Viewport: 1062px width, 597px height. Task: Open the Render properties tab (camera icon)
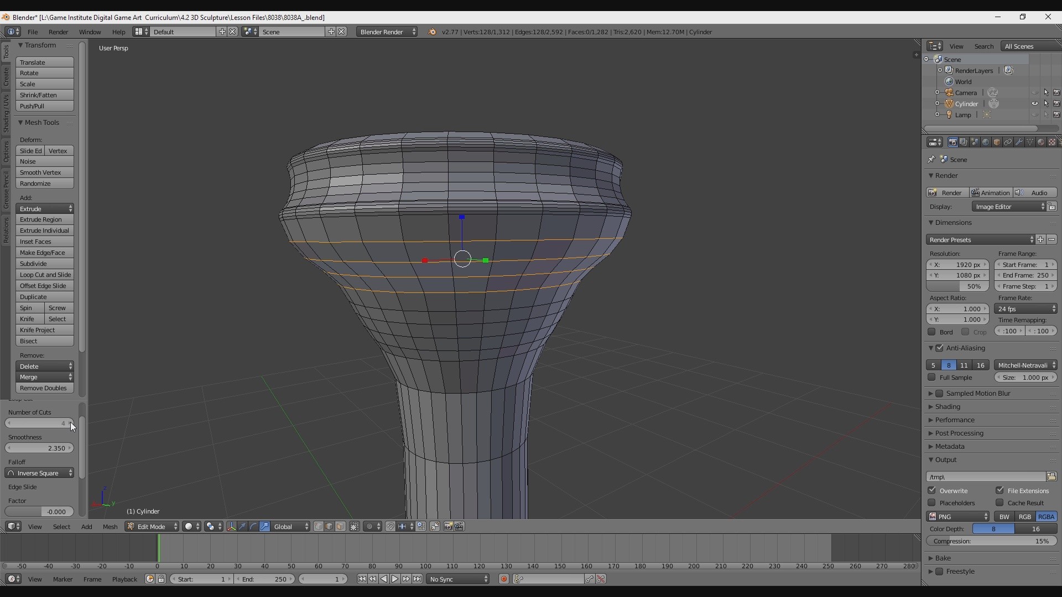[952, 142]
